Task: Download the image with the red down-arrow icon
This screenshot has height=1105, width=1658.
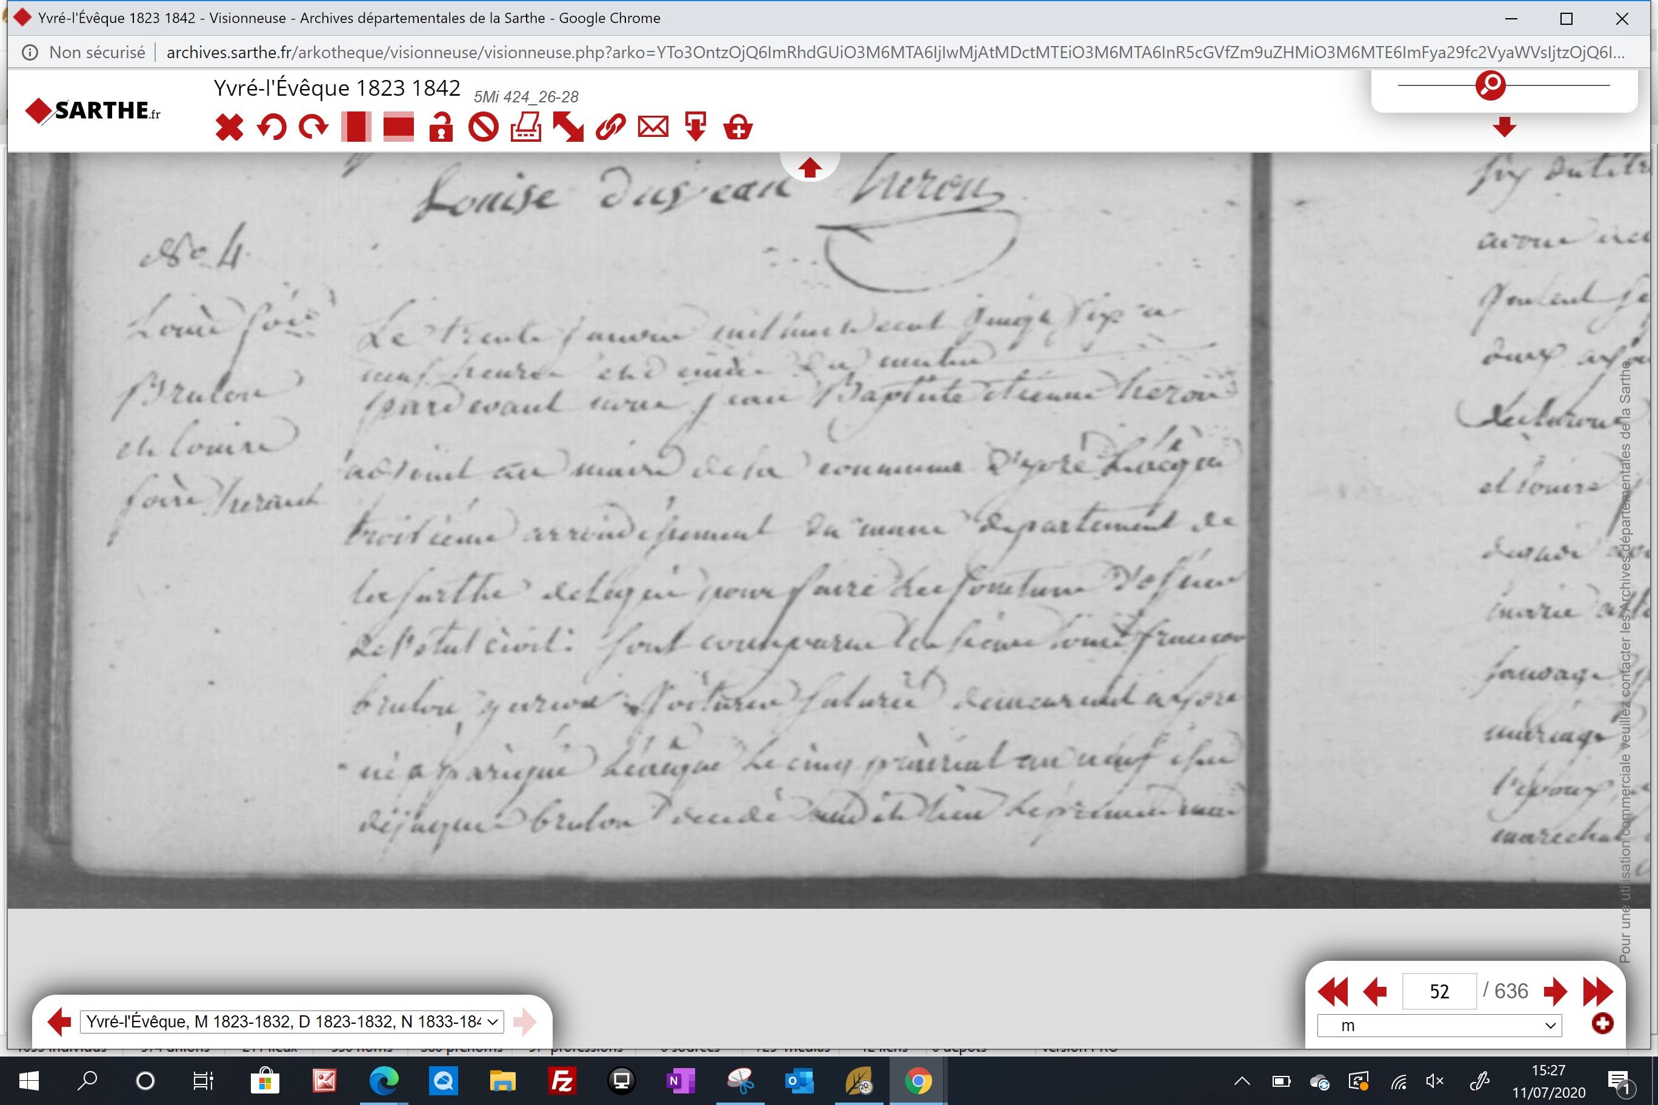Action: click(696, 128)
